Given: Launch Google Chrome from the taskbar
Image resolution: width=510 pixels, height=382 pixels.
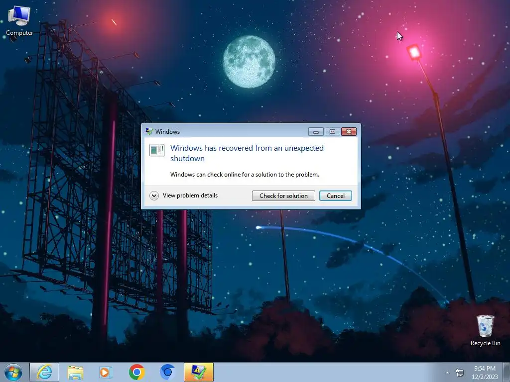Looking at the screenshot, I should point(136,372).
